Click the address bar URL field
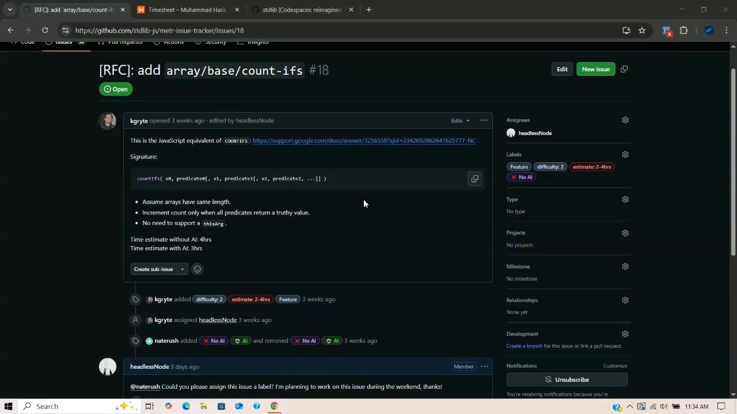Viewport: 737px width, 414px height. 345,30
